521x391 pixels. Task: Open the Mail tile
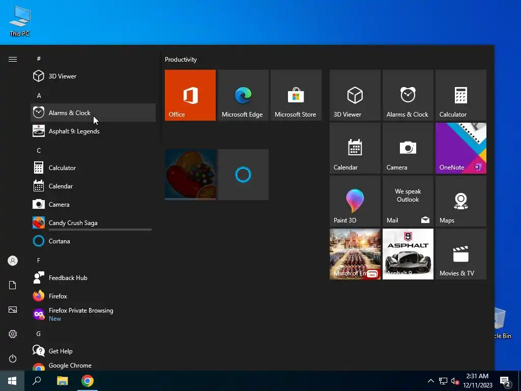click(x=408, y=201)
